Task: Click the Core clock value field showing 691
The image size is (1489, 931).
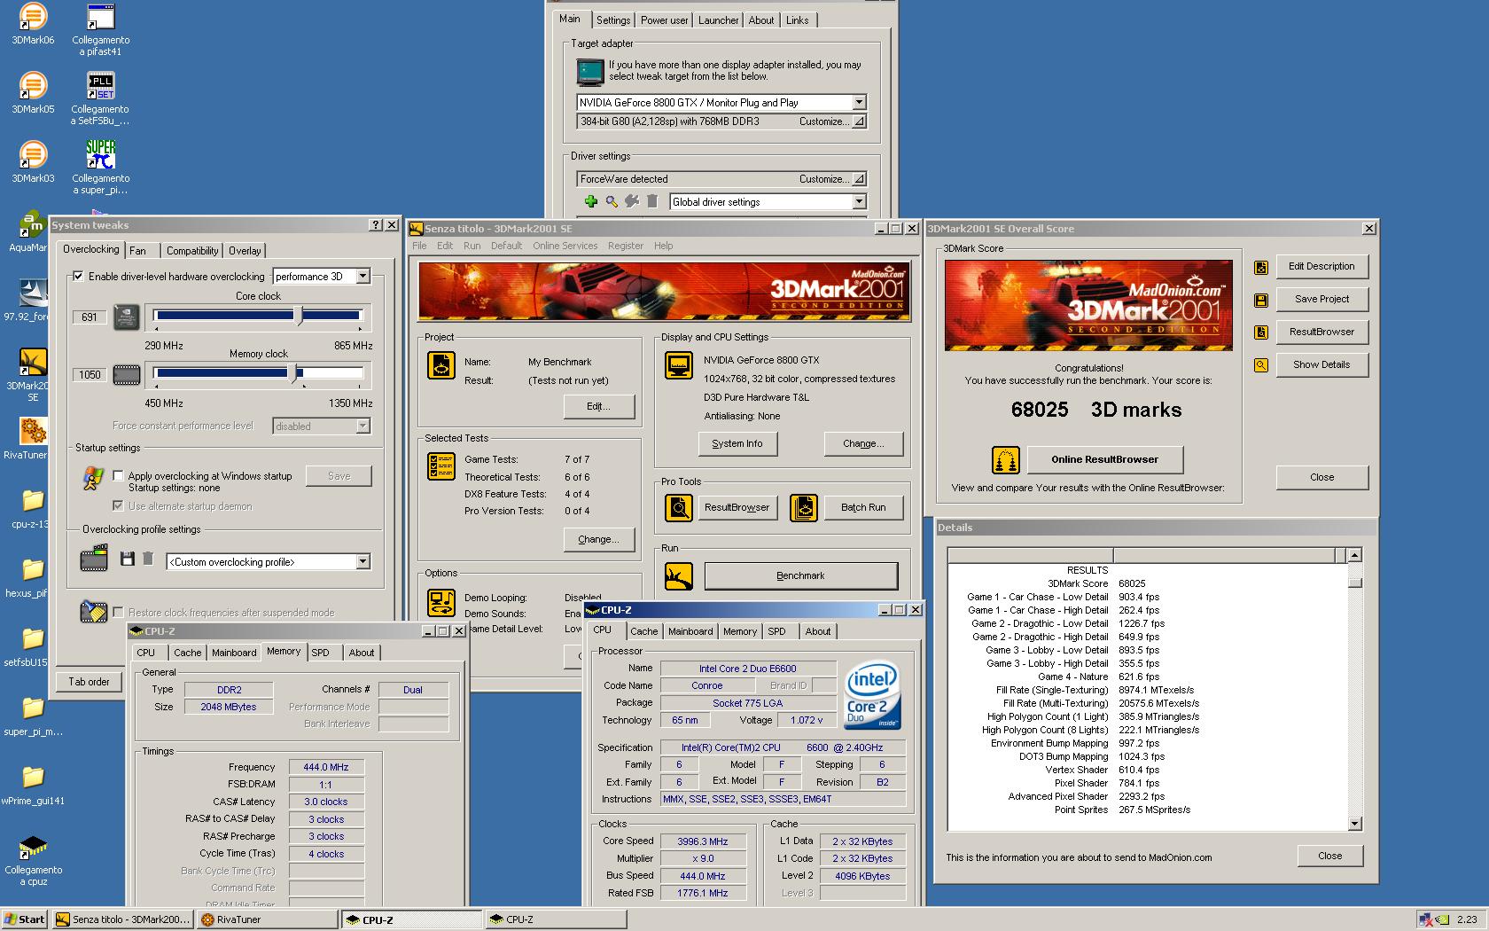Action: (x=90, y=317)
